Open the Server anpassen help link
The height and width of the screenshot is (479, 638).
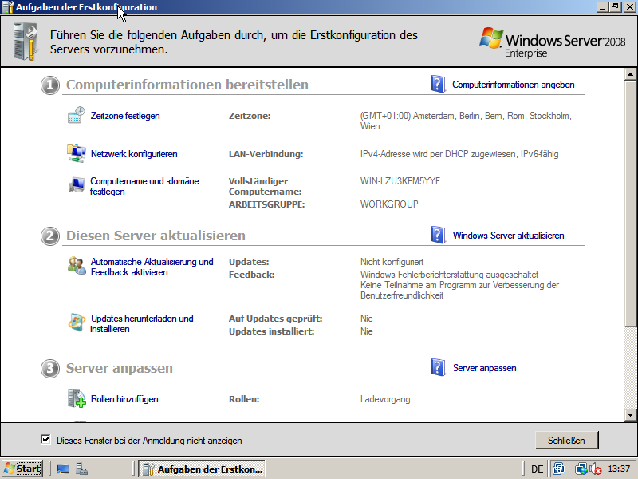tap(484, 368)
